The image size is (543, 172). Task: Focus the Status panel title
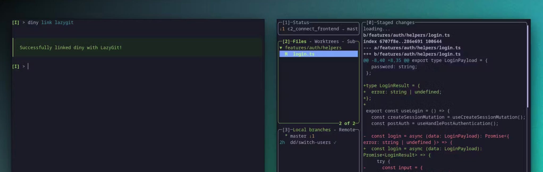(301, 23)
